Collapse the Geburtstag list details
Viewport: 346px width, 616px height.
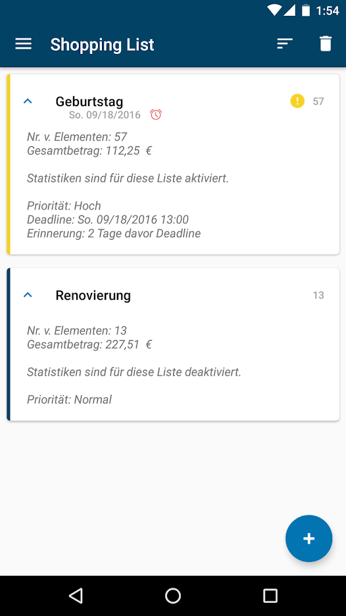[28, 101]
